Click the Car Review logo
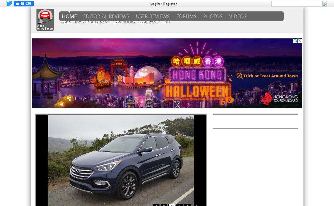The image size is (334, 206). pos(45,20)
